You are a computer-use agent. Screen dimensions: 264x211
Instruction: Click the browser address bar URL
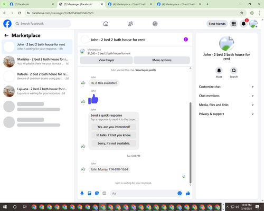click(63, 13)
